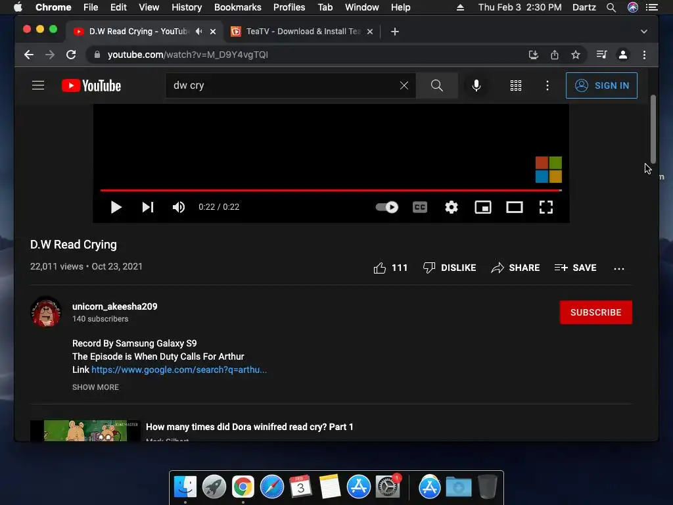The image size is (673, 505).
Task: Mute the D.W Read Crying tab audio icon
Action: click(198, 32)
